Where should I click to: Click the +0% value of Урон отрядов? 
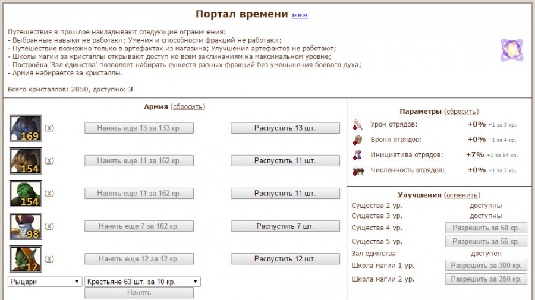click(x=476, y=124)
